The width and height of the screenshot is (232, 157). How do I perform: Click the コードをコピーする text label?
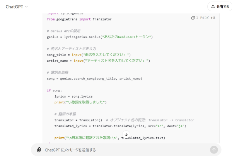click(206, 18)
